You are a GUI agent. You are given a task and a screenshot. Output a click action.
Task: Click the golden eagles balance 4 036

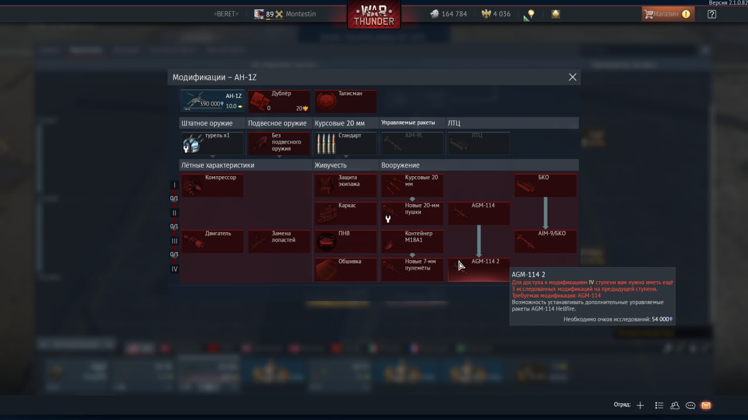click(496, 14)
